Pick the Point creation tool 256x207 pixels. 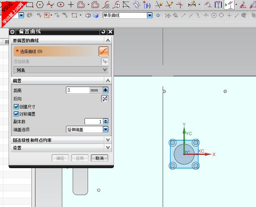[x=71, y=5]
